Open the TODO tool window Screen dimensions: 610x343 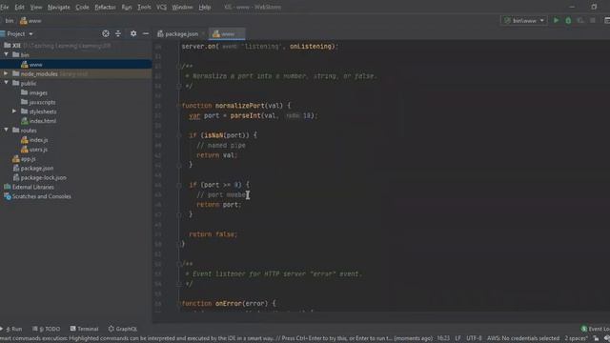[47, 329]
